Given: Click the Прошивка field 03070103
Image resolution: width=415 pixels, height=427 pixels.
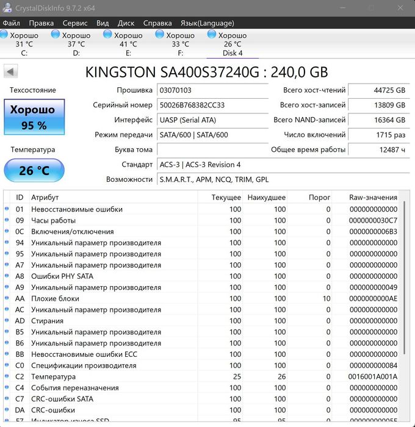Looking at the screenshot, I should pos(212,90).
